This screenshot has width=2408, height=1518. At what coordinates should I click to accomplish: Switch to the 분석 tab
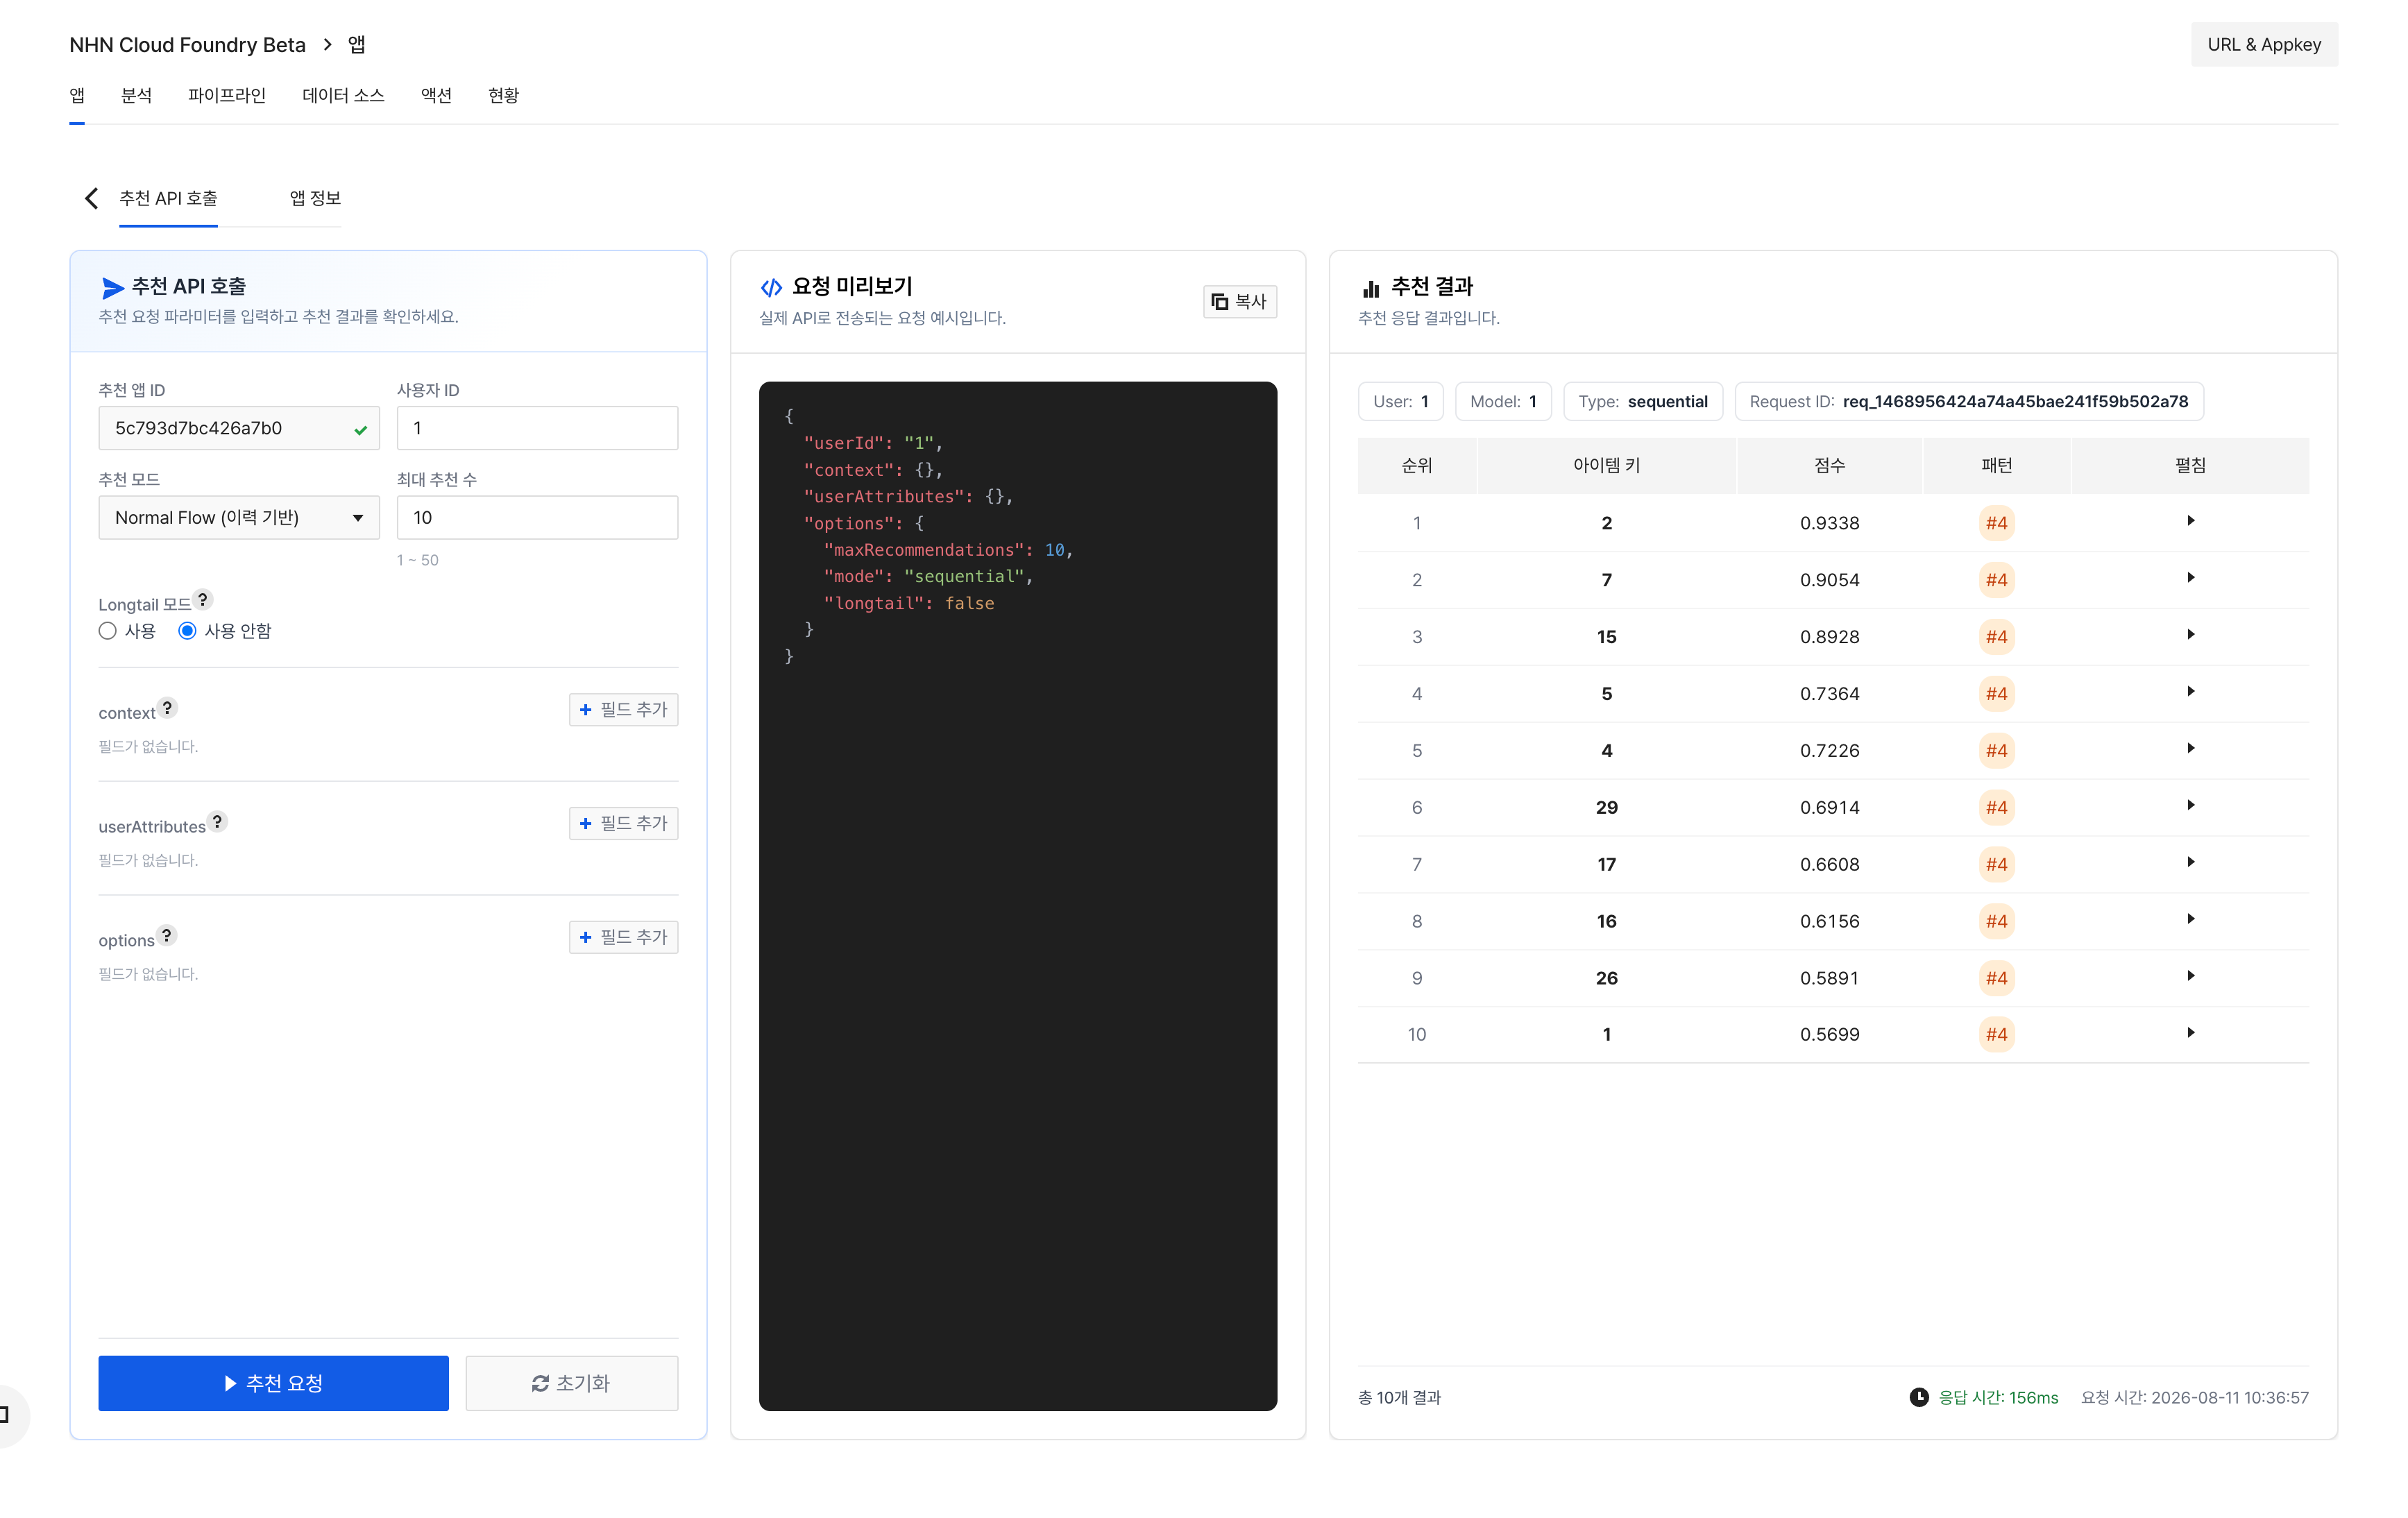tap(136, 95)
